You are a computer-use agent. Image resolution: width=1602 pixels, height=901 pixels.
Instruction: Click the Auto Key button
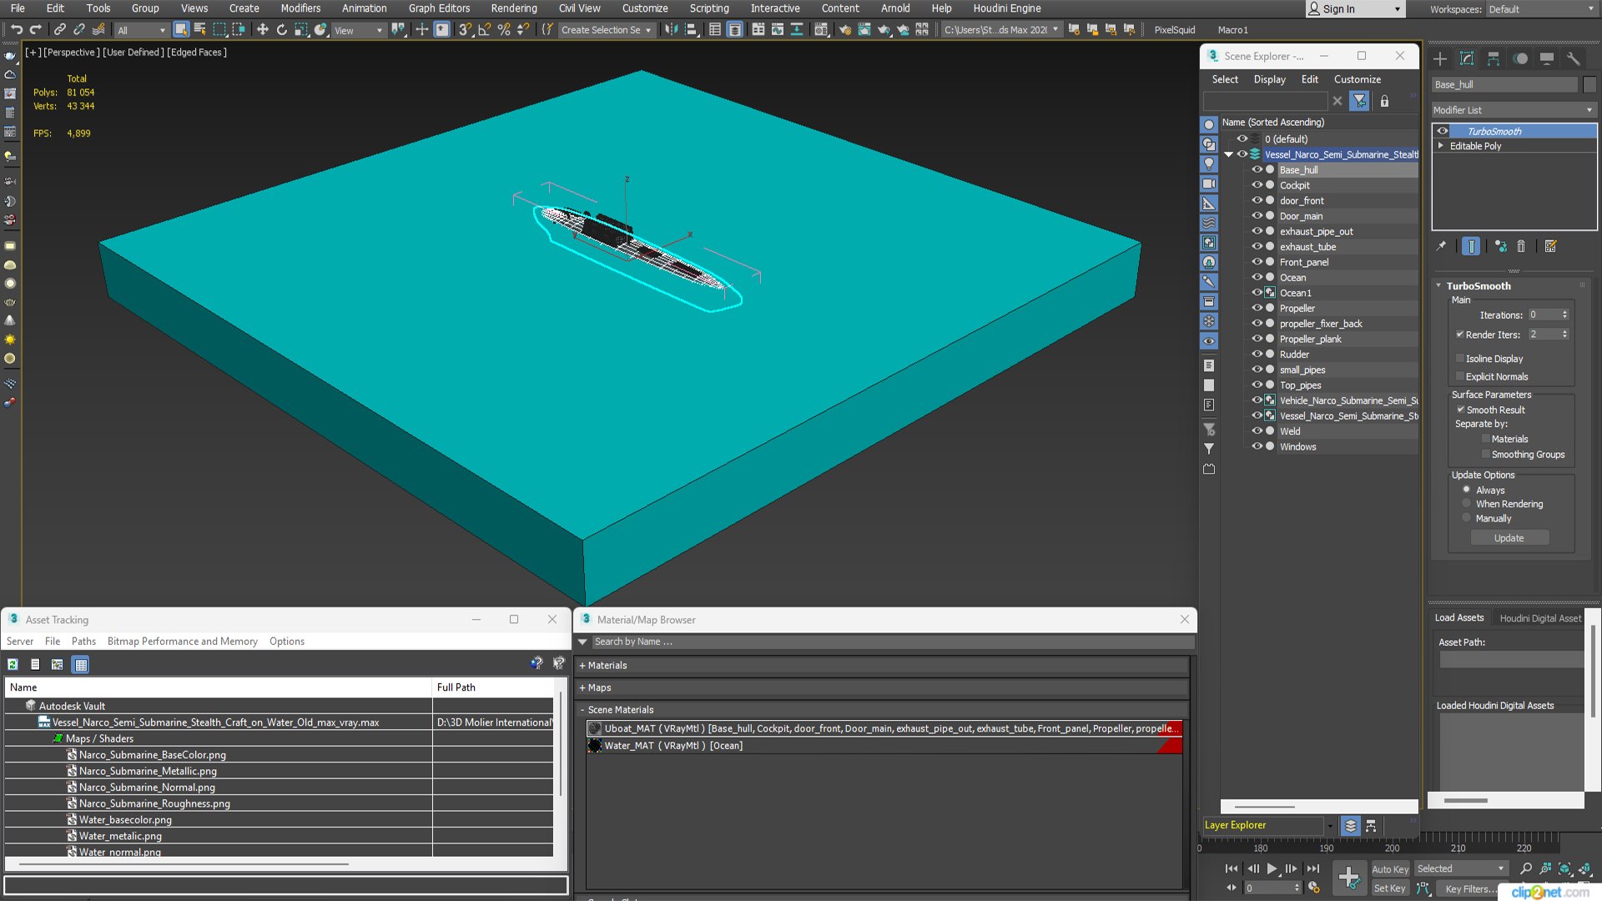[x=1390, y=869]
